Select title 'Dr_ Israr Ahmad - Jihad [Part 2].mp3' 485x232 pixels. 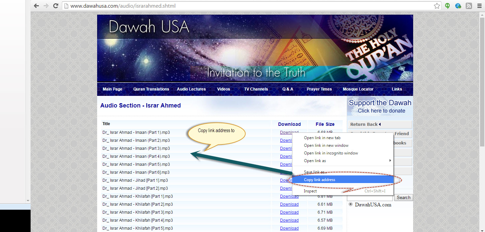[x=135, y=188]
